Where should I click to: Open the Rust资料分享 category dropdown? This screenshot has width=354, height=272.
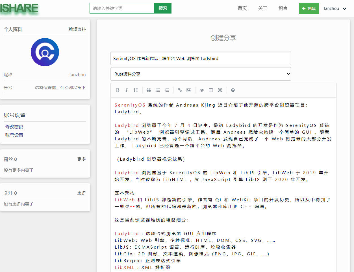201,74
